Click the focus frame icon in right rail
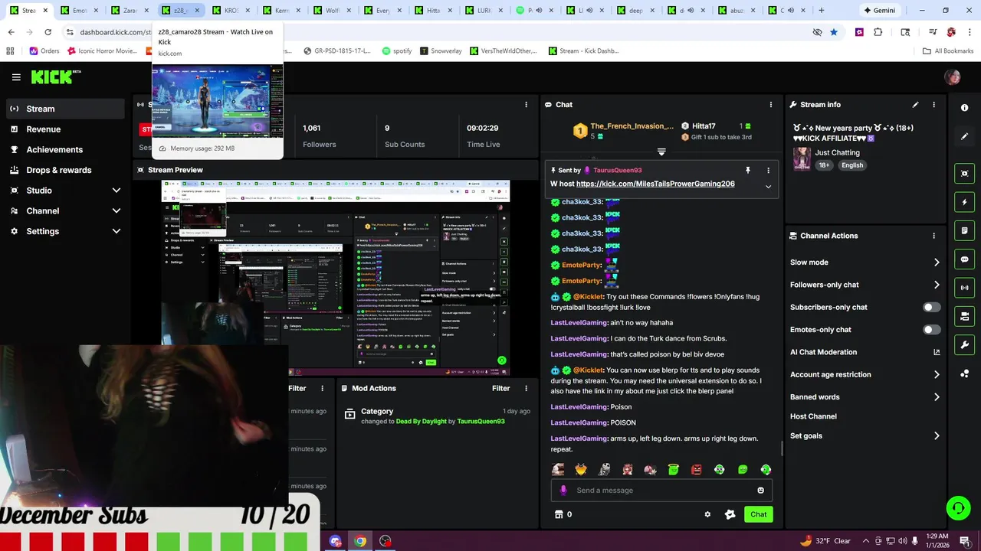 click(964, 174)
